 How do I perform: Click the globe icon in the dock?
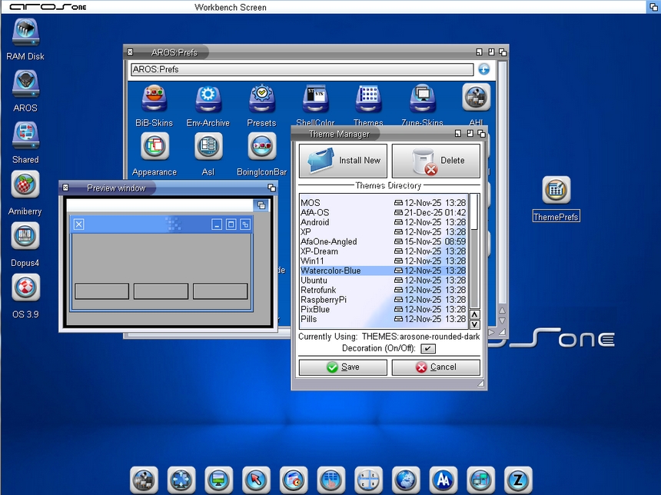tap(406, 480)
